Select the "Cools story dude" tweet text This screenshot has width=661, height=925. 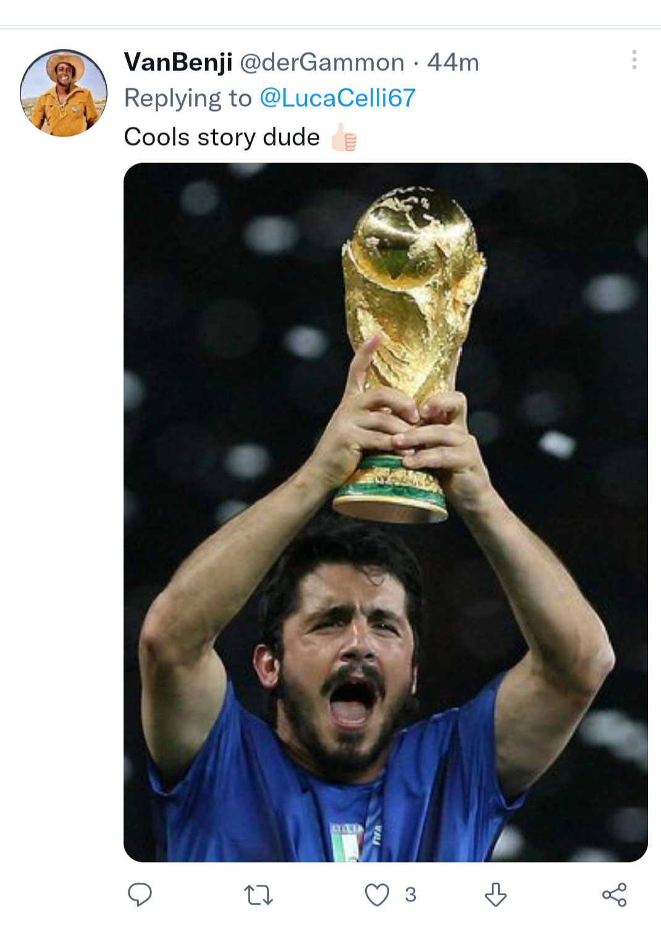pyautogui.click(x=222, y=137)
